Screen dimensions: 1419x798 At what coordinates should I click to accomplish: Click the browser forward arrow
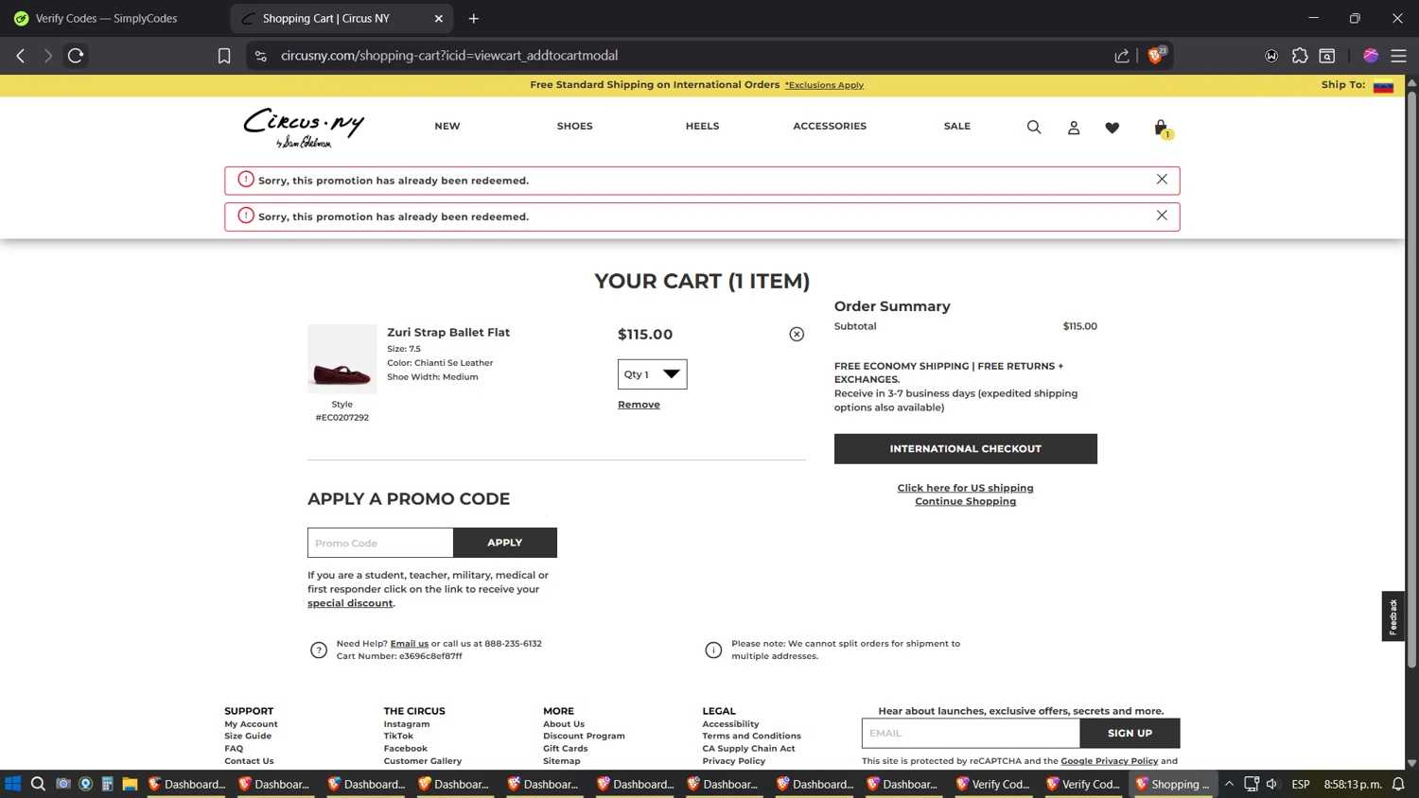point(47,56)
